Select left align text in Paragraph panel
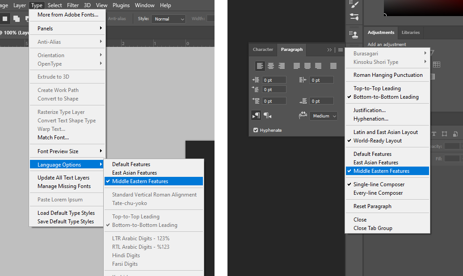Viewport: 463px width, 276px height. (260, 66)
